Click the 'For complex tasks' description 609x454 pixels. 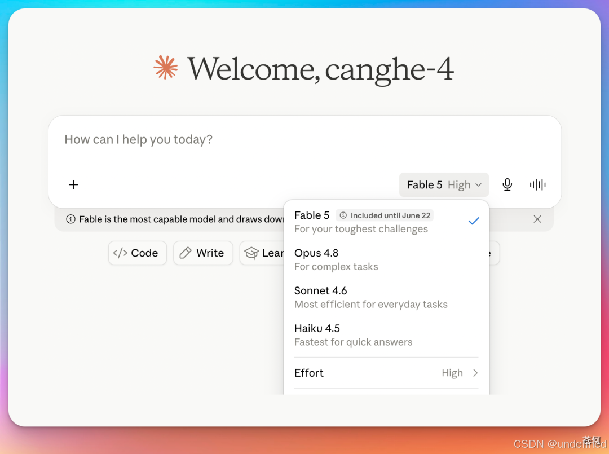(336, 266)
